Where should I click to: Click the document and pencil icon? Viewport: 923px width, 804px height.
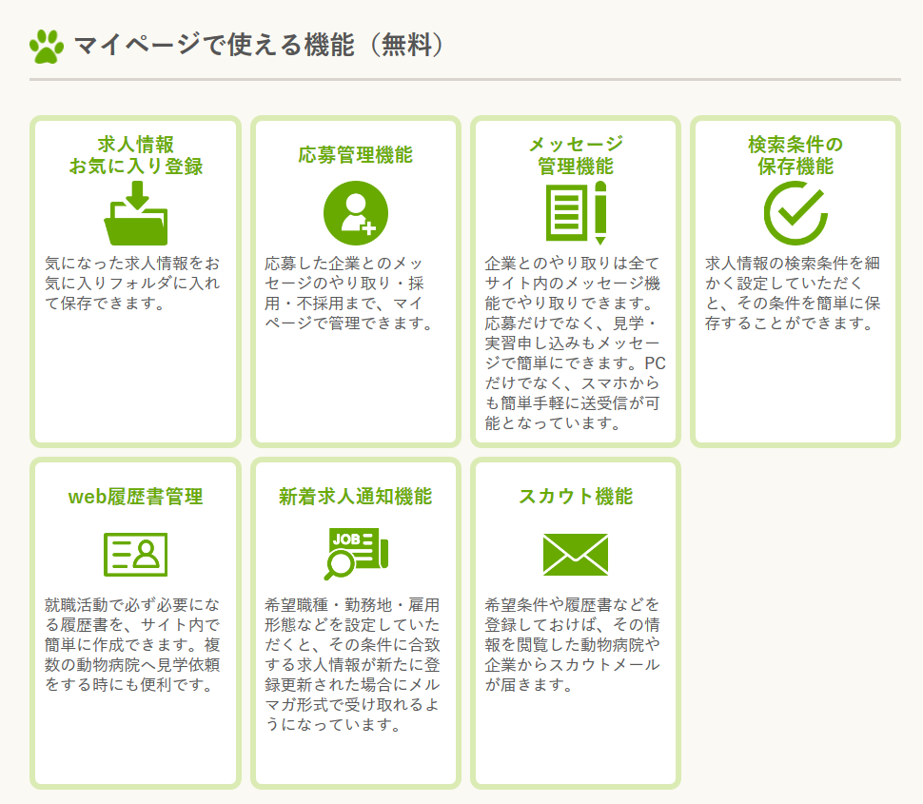pyautogui.click(x=576, y=213)
